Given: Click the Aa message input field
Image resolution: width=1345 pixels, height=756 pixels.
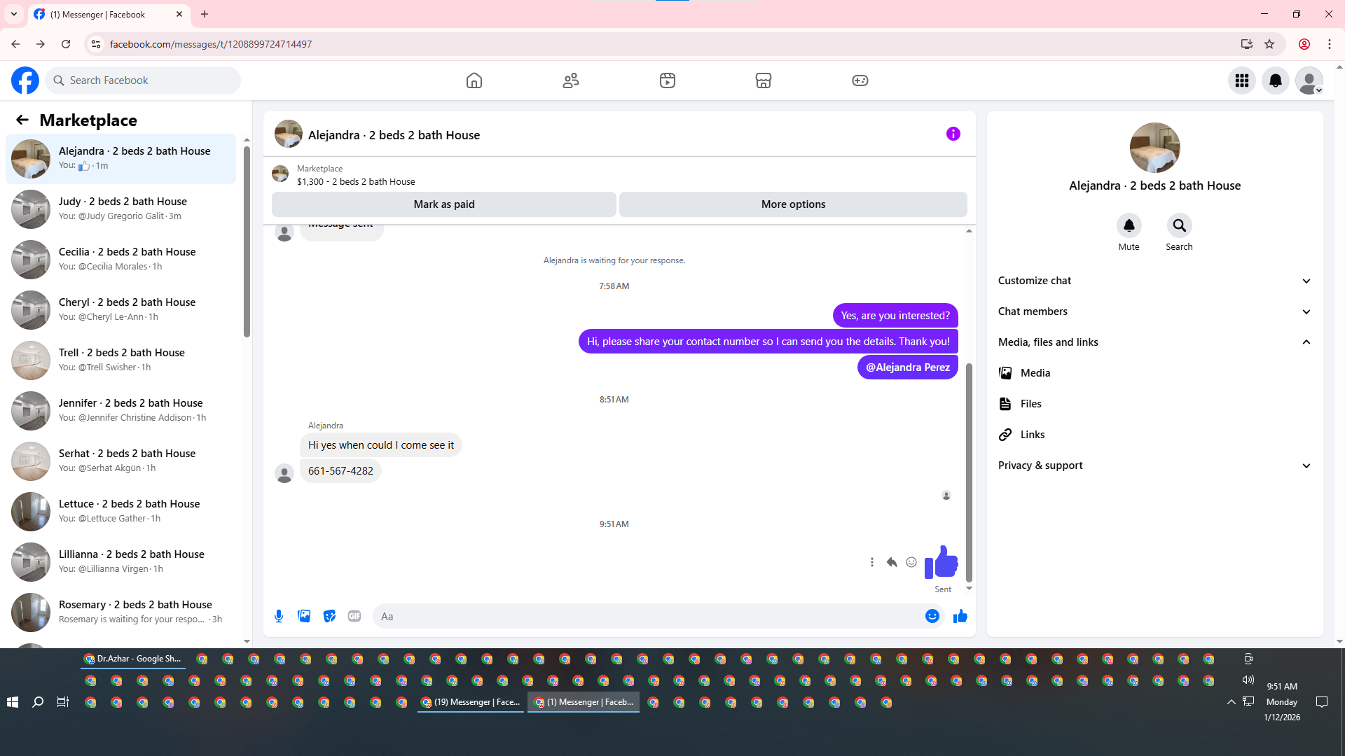Looking at the screenshot, I should coord(644,616).
